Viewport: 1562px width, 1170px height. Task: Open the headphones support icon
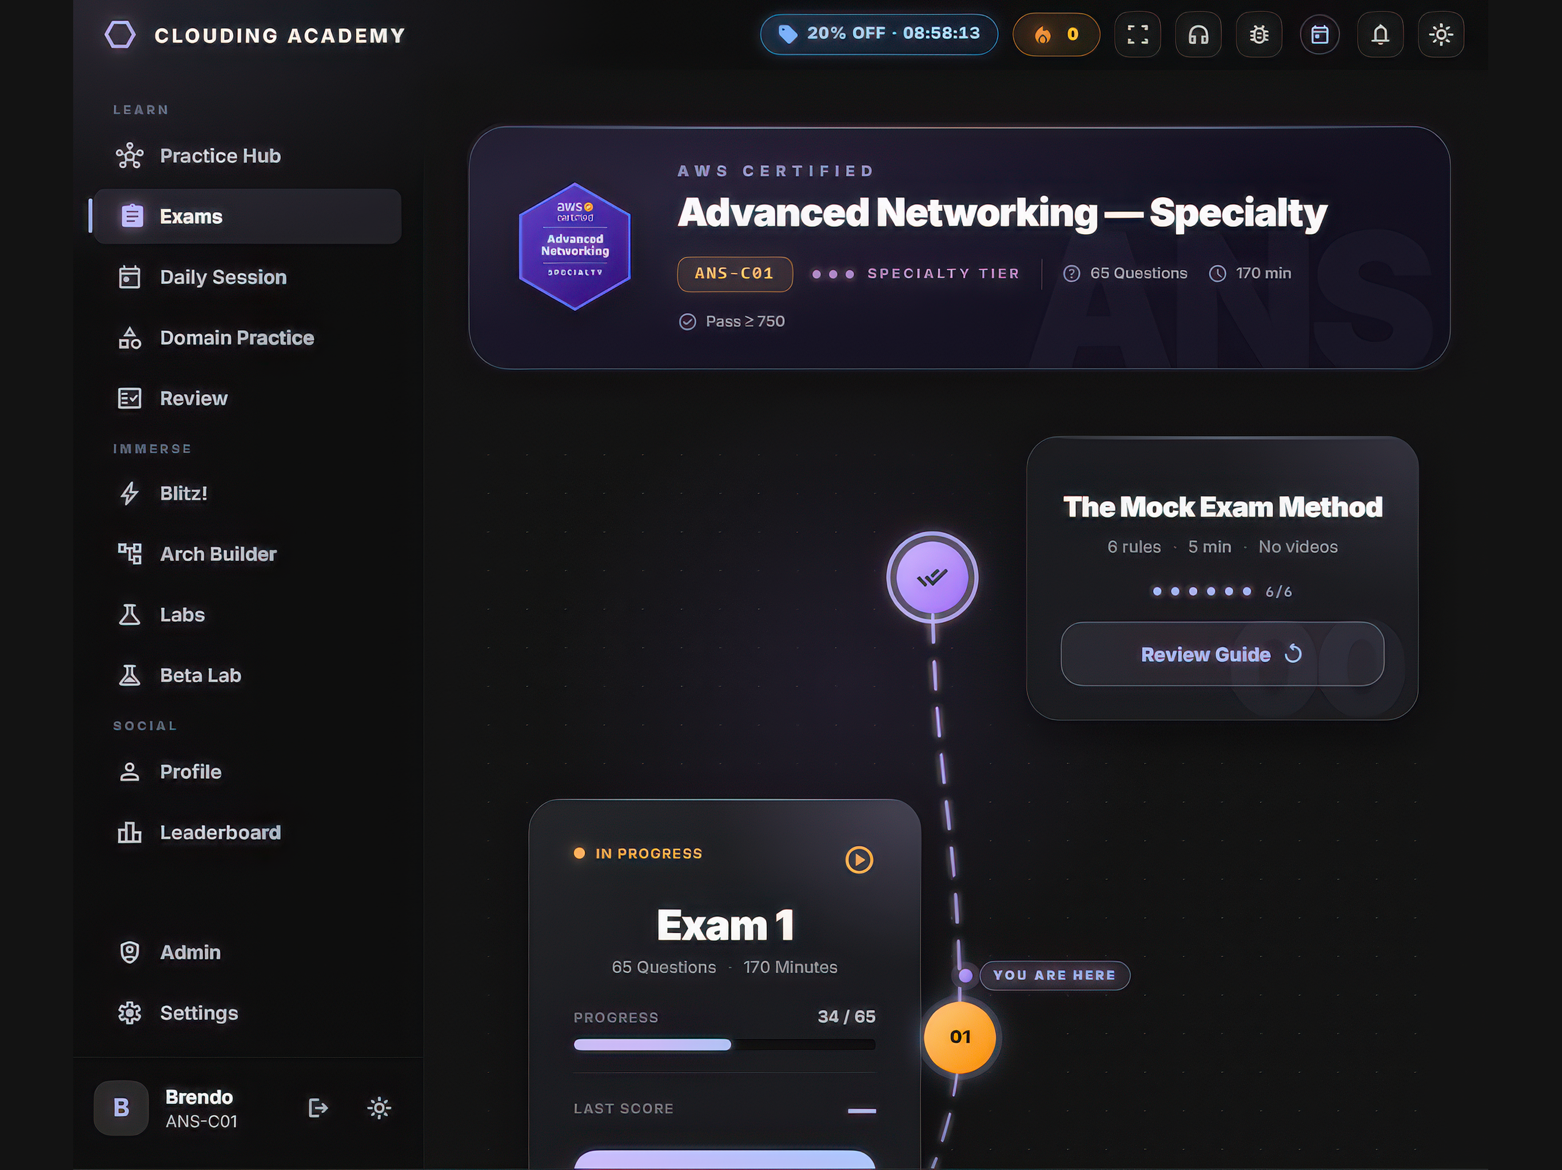tap(1198, 34)
